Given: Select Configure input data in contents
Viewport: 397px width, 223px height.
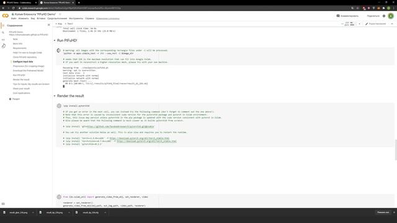Looking at the screenshot, I should pyautogui.click(x=23, y=62).
